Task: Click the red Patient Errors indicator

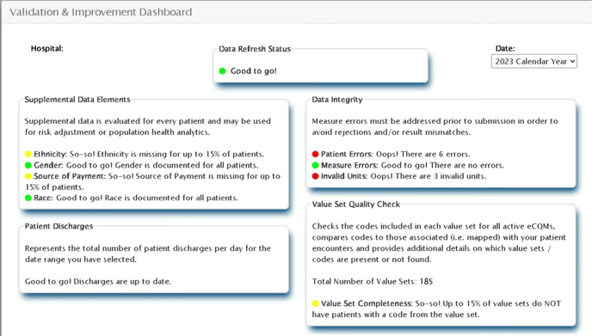Action: point(316,154)
